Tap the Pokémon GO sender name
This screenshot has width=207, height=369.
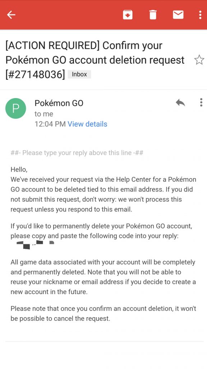59,103
